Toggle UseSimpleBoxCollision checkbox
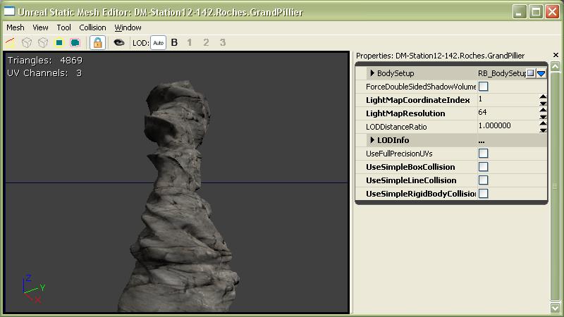The width and height of the screenshot is (564, 317). click(x=484, y=167)
